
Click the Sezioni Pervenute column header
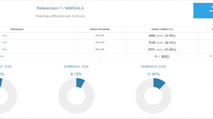pyautogui.click(x=100, y=29)
